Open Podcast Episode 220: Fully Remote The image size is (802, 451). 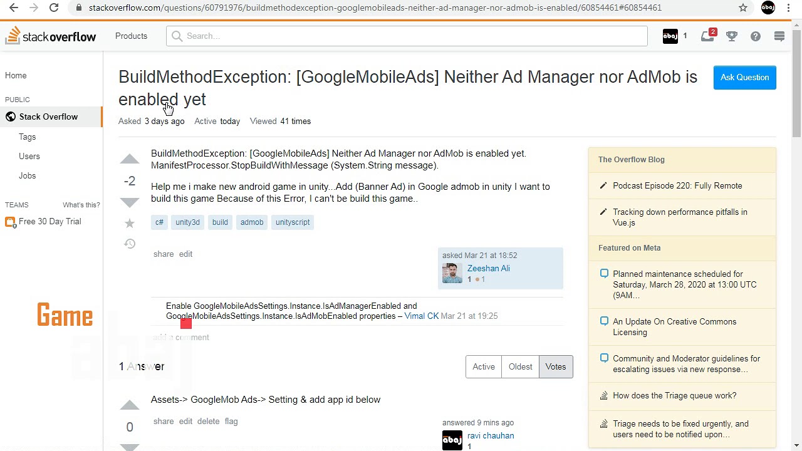pyautogui.click(x=677, y=185)
